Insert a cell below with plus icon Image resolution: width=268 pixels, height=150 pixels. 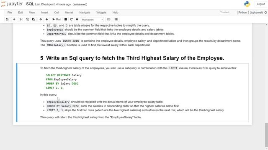(x=14, y=20)
